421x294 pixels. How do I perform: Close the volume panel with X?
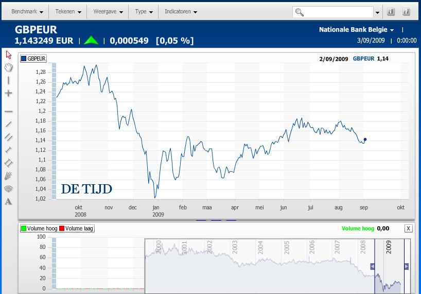408,228
